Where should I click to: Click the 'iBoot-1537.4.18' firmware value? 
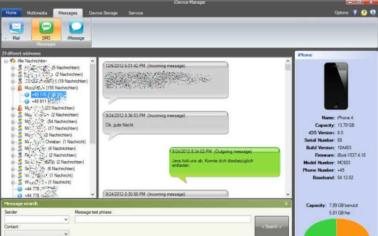tap(351, 155)
